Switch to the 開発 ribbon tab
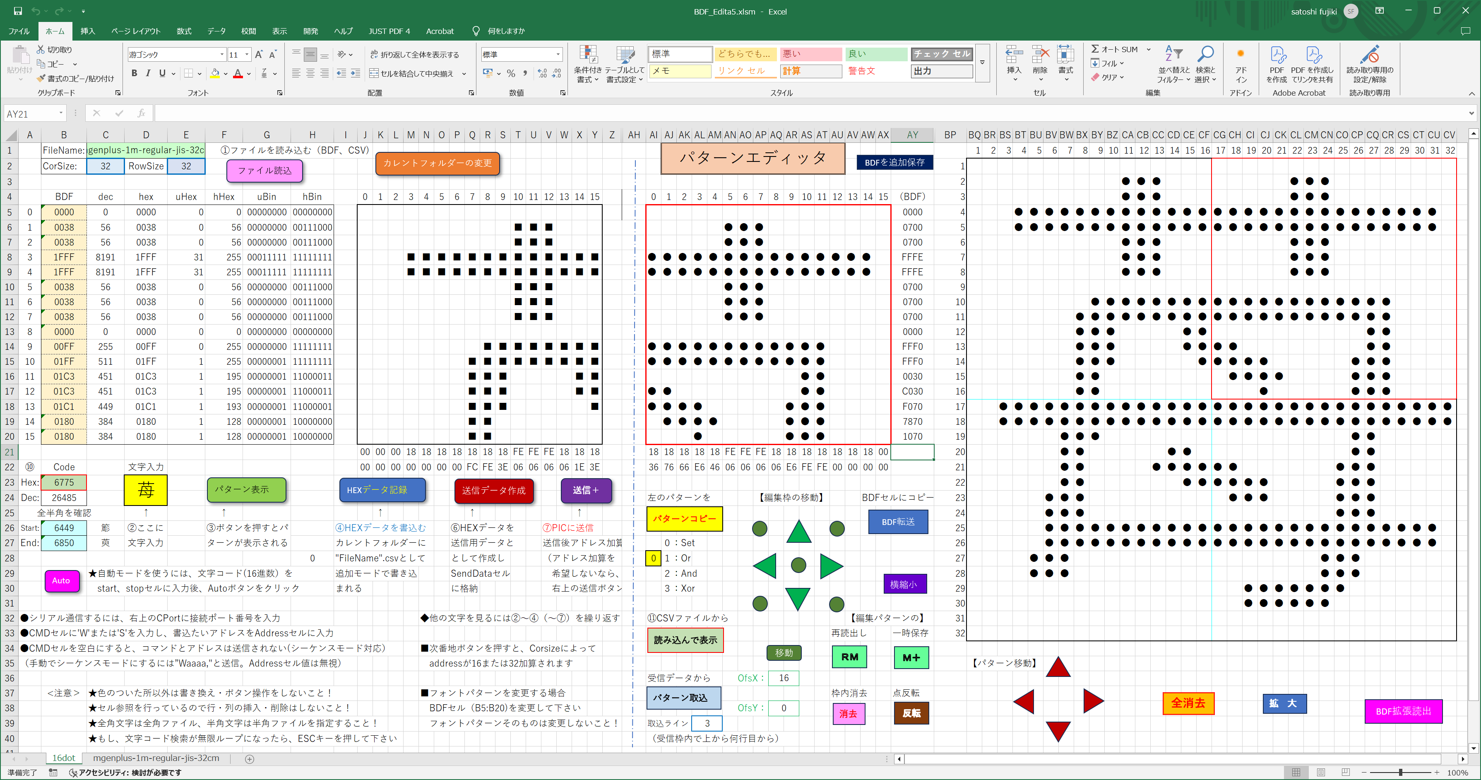Screen dimensions: 1481x780 310,31
